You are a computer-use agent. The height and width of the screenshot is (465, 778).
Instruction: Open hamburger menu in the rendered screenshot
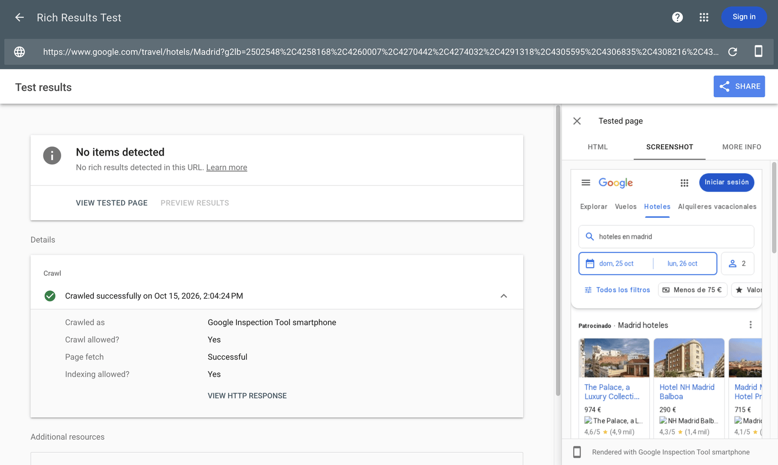586,182
